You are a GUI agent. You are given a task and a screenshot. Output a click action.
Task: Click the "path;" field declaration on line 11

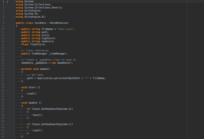pos(45,32)
